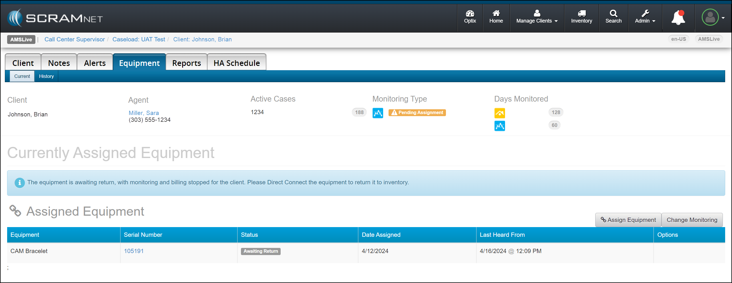Click the Assign Equipment button
Viewport: 732px width, 283px height.
coord(628,220)
